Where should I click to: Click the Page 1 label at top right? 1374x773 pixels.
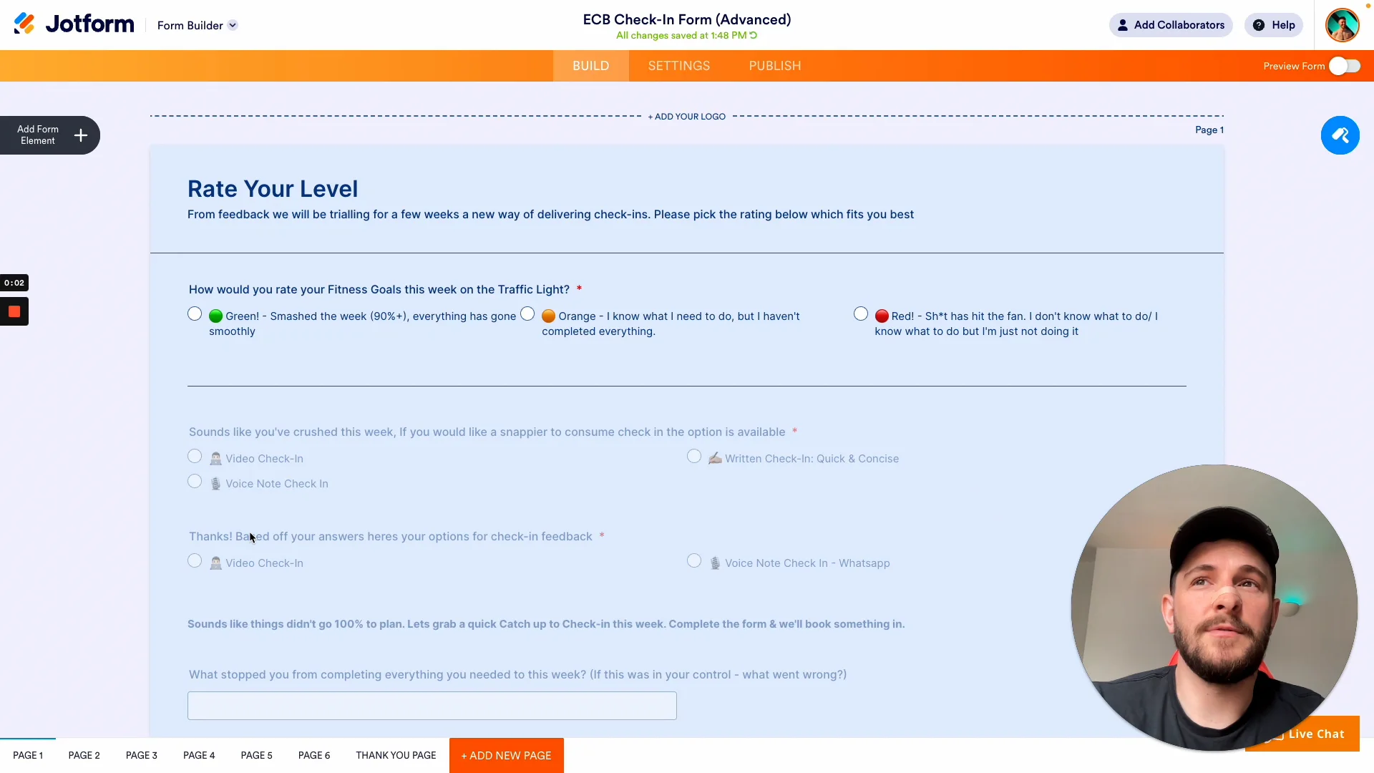point(1209,130)
